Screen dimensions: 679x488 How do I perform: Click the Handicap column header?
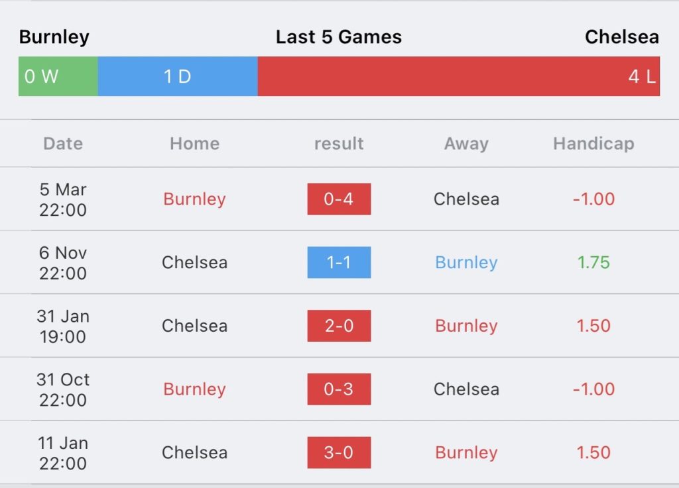click(x=593, y=144)
